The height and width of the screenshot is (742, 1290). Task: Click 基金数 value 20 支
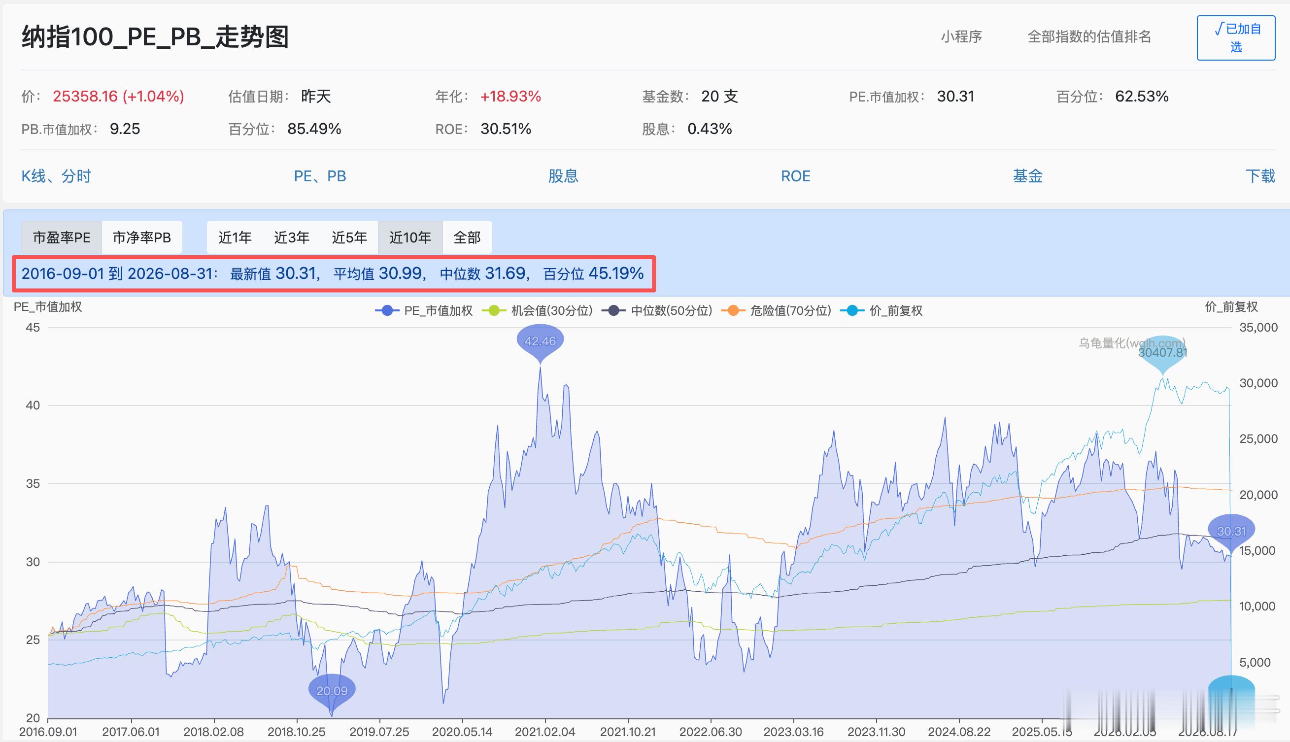pyautogui.click(x=720, y=96)
